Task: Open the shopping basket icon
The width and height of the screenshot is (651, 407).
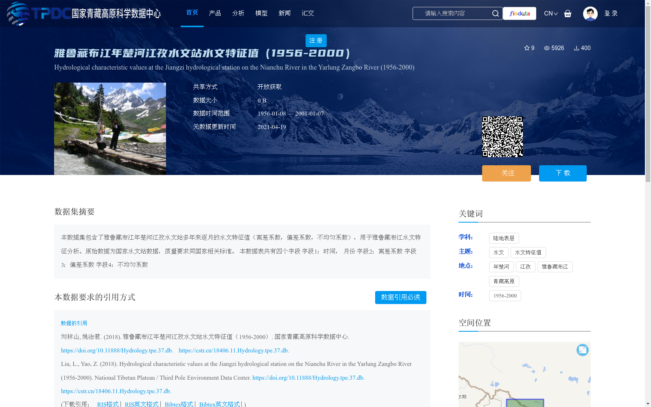Action: pyautogui.click(x=568, y=13)
